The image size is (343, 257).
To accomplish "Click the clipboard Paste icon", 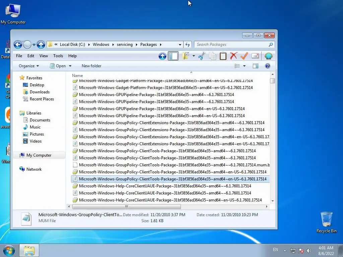I will (223, 56).
